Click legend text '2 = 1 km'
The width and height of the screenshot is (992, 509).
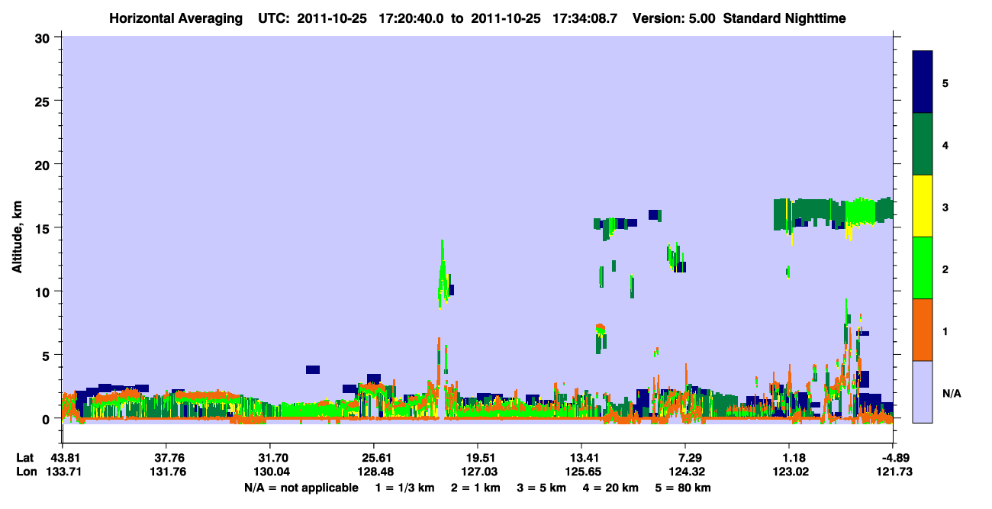pos(475,488)
